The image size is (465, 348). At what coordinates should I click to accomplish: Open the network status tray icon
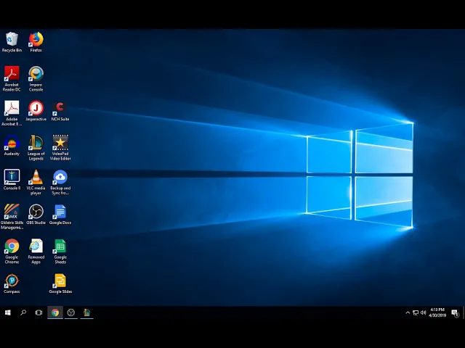(416, 312)
